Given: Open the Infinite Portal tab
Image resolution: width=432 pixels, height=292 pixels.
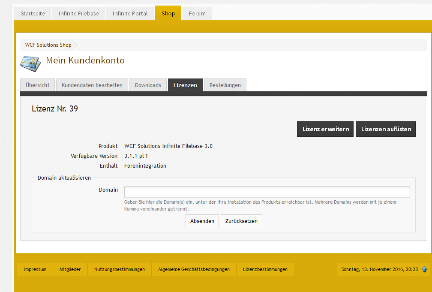Looking at the screenshot, I should point(130,13).
